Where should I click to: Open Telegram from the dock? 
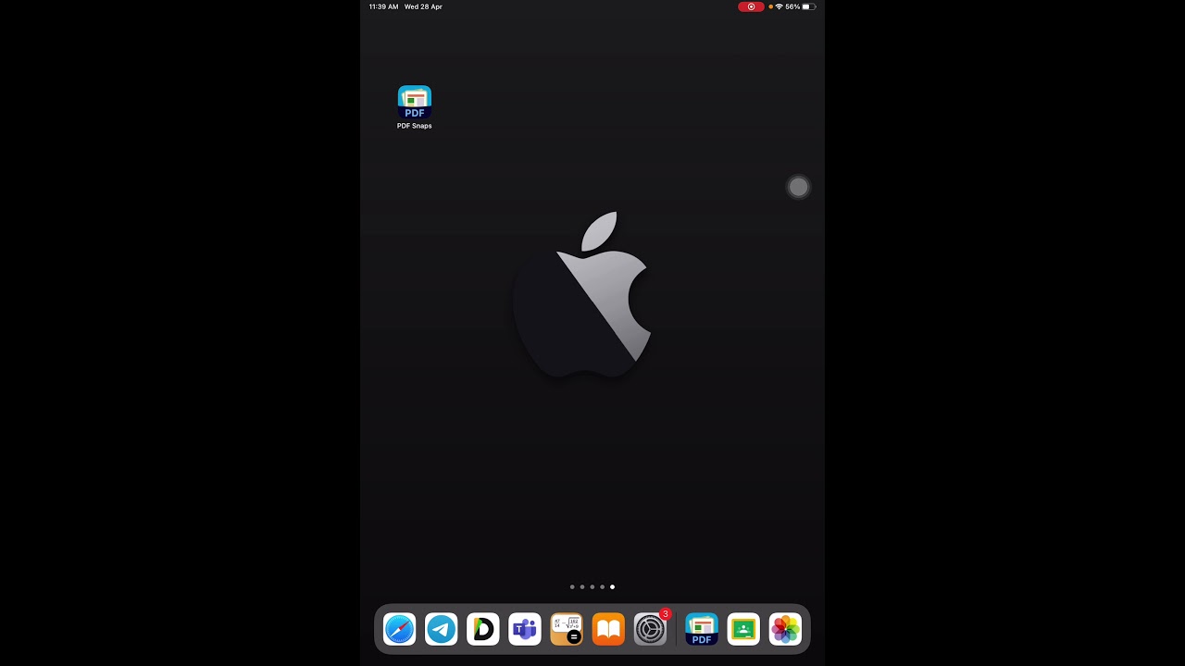click(x=442, y=629)
